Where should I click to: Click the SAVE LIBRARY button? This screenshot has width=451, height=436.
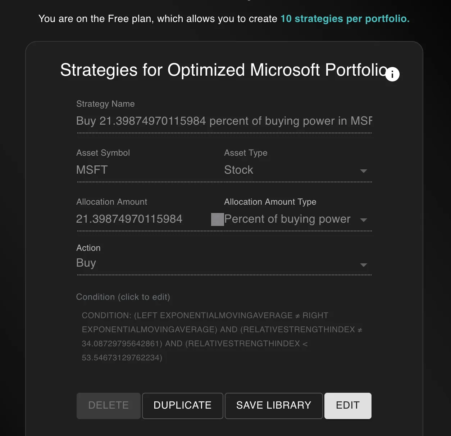[x=274, y=406]
